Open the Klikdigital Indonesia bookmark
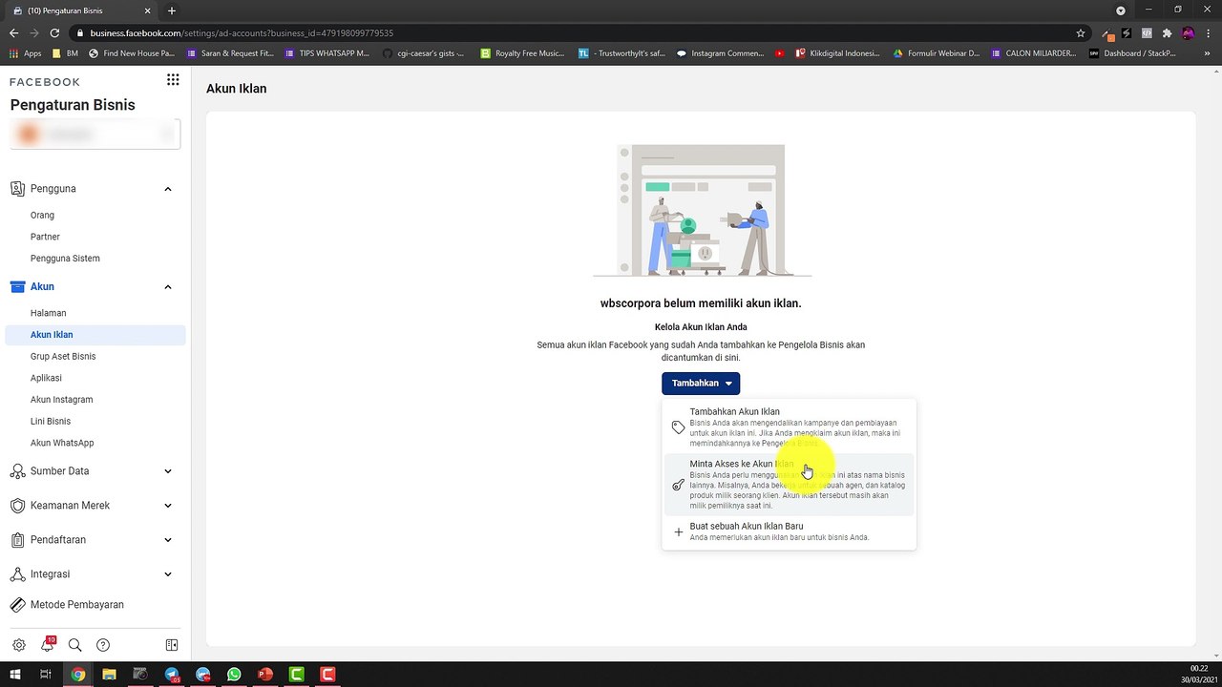Image resolution: width=1222 pixels, height=687 pixels. tap(838, 53)
